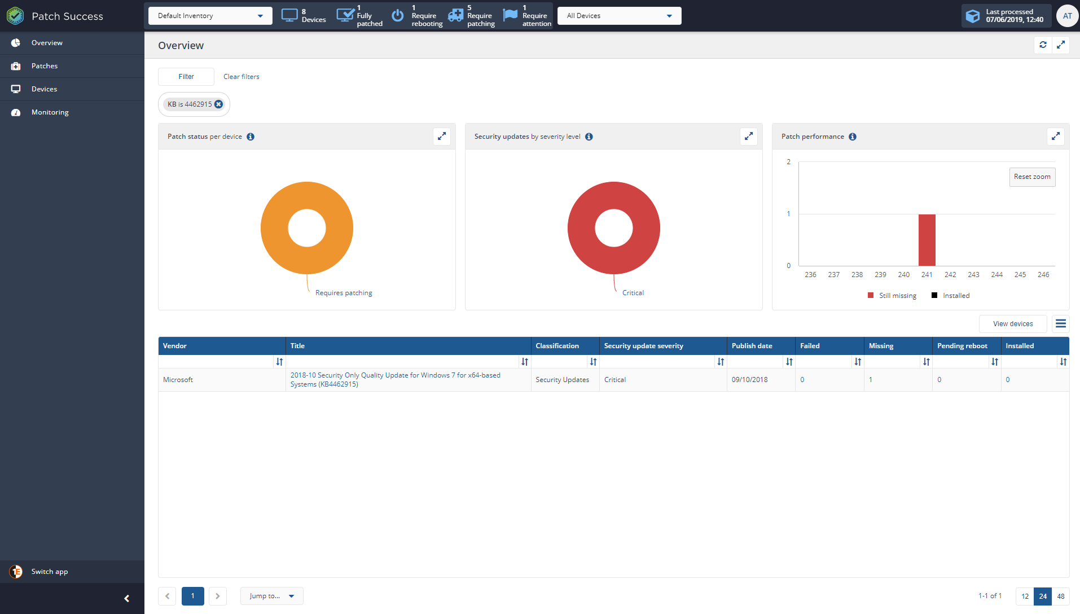Sort by the Publish date column

point(789,362)
